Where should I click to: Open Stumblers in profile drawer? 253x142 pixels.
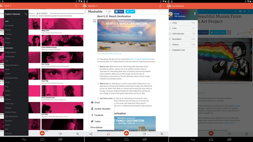[x=183, y=39]
